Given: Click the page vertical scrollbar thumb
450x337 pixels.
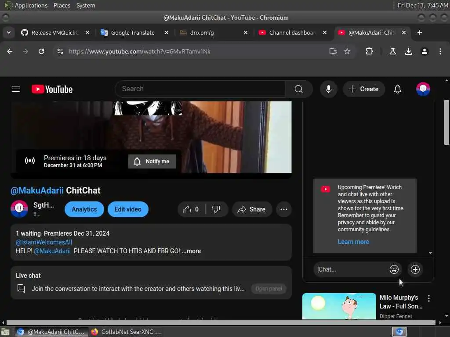Looking at the screenshot, I should [446, 122].
